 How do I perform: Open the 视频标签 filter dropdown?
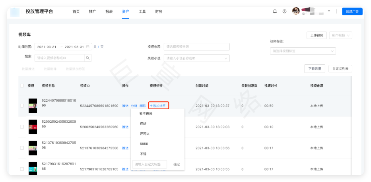click(x=303, y=51)
